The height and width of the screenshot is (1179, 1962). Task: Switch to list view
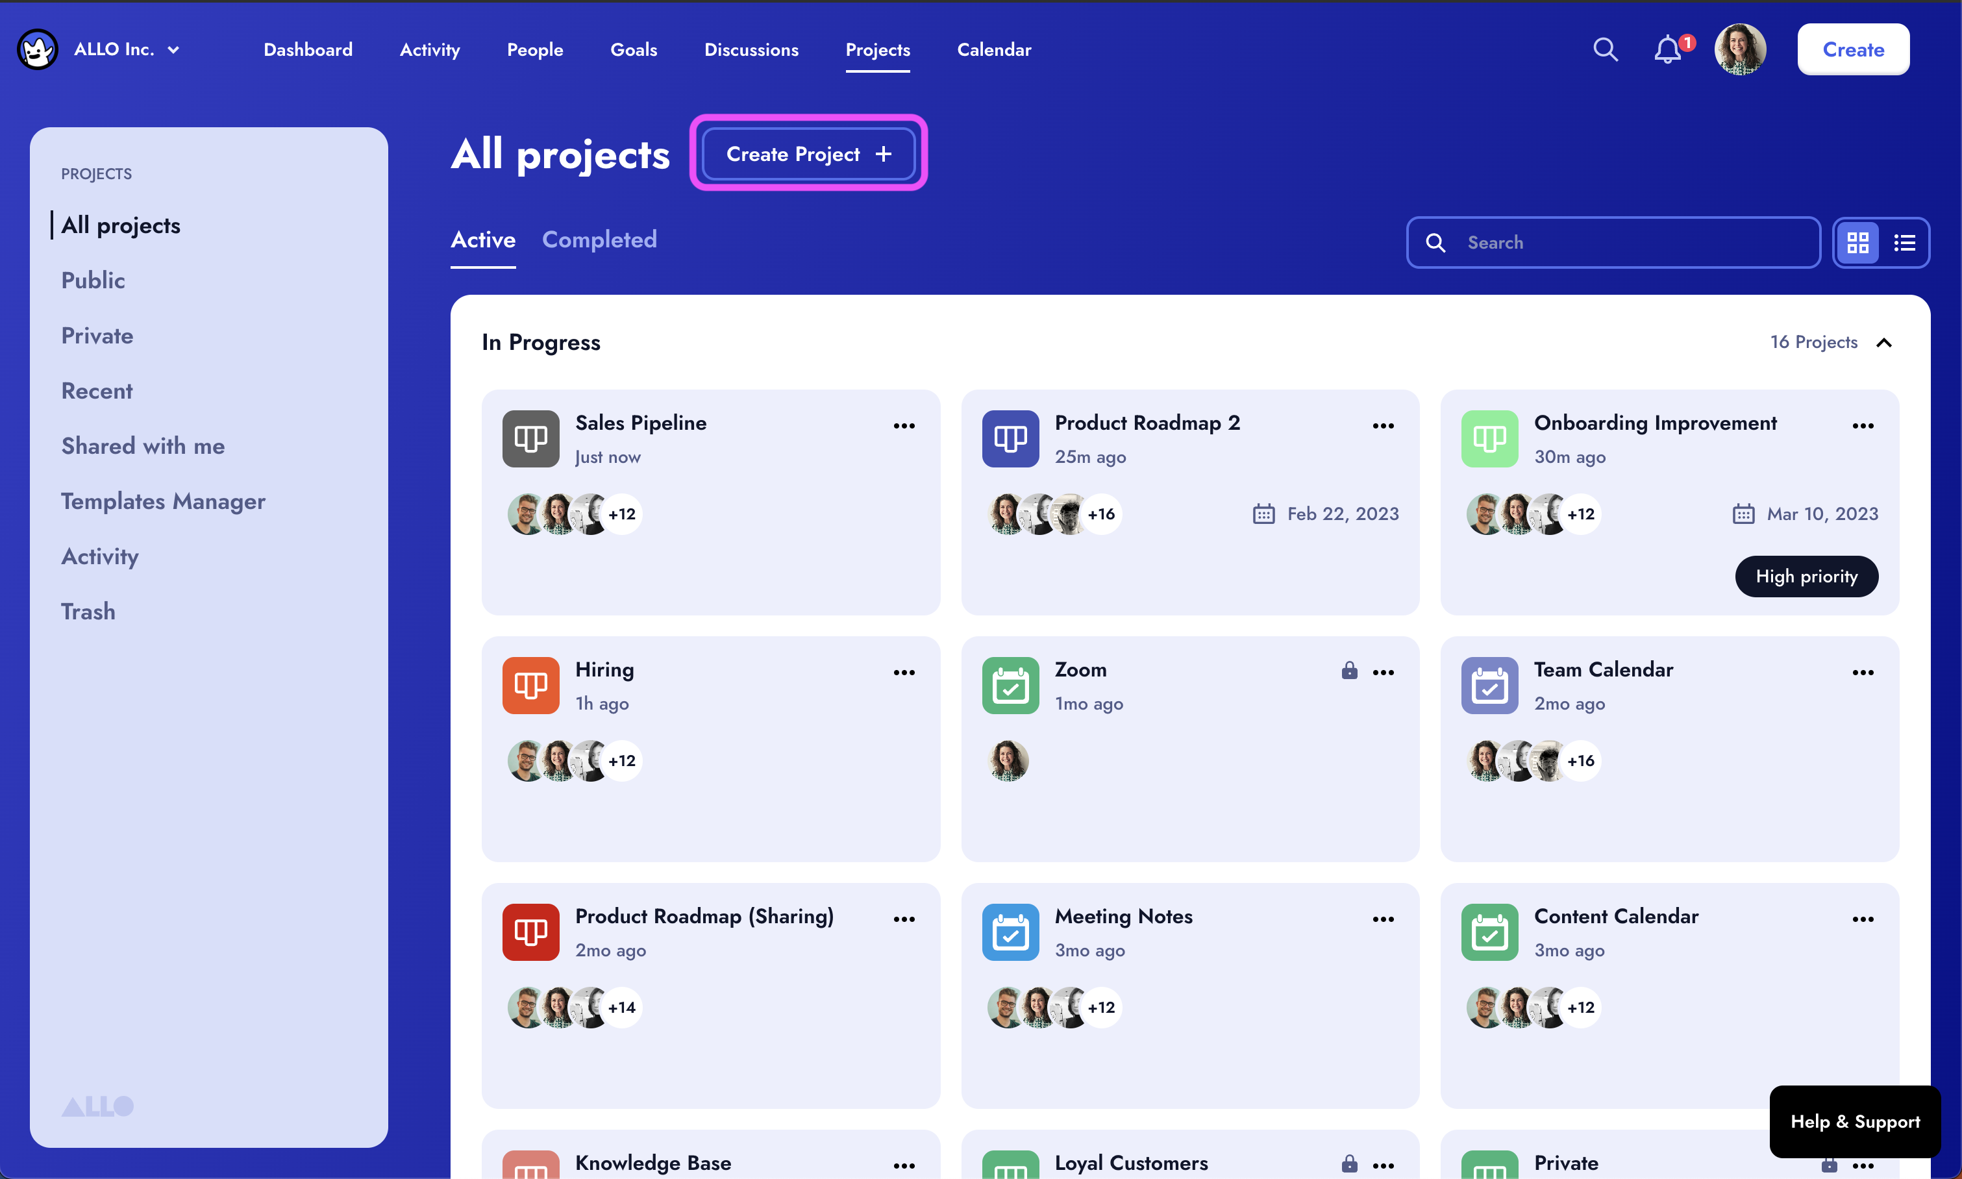point(1904,242)
